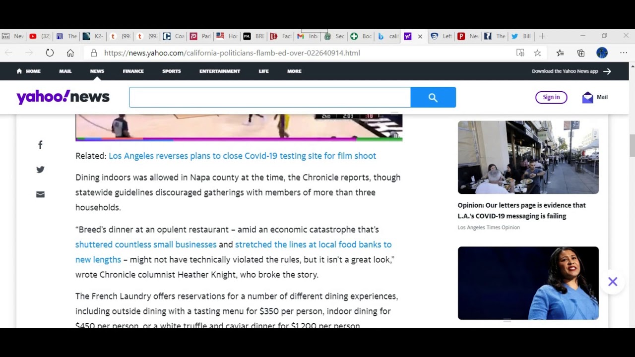The image size is (635, 357).
Task: Open the outdoor dining opinion thumbnail
Action: [528, 157]
